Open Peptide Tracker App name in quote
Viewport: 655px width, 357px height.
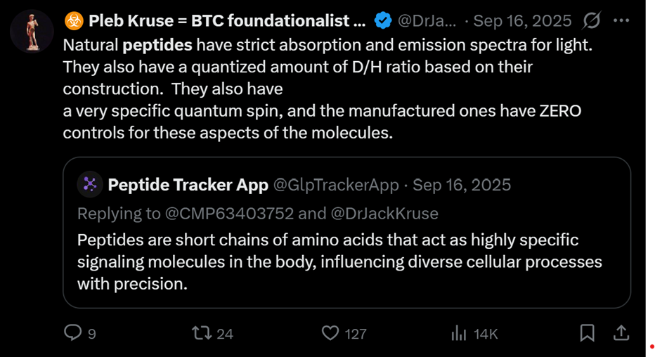(188, 185)
